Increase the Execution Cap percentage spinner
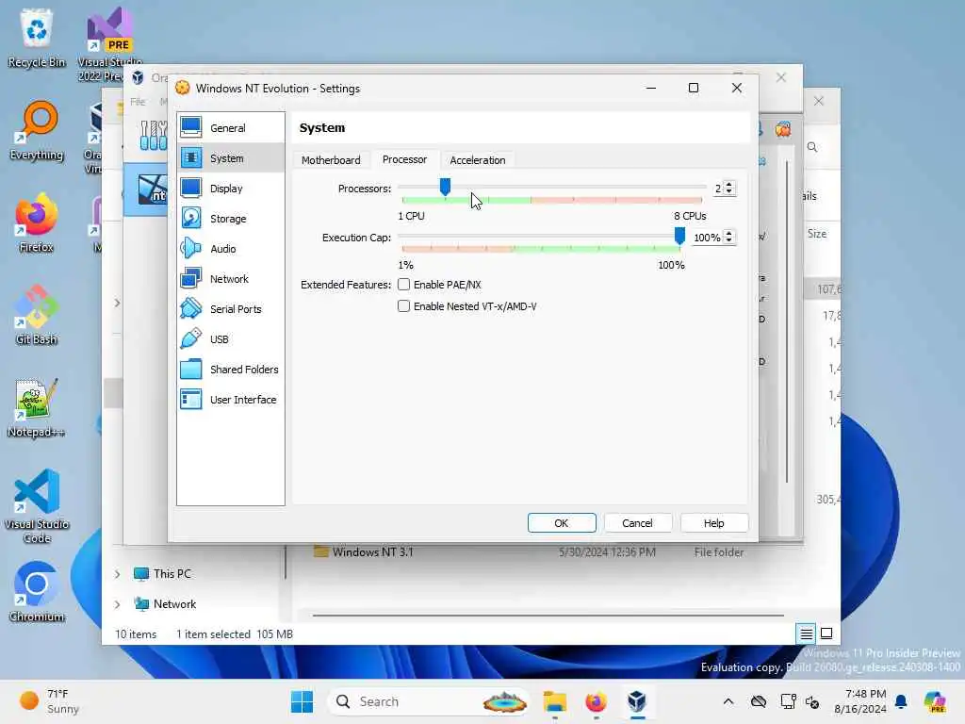 pyautogui.click(x=729, y=234)
